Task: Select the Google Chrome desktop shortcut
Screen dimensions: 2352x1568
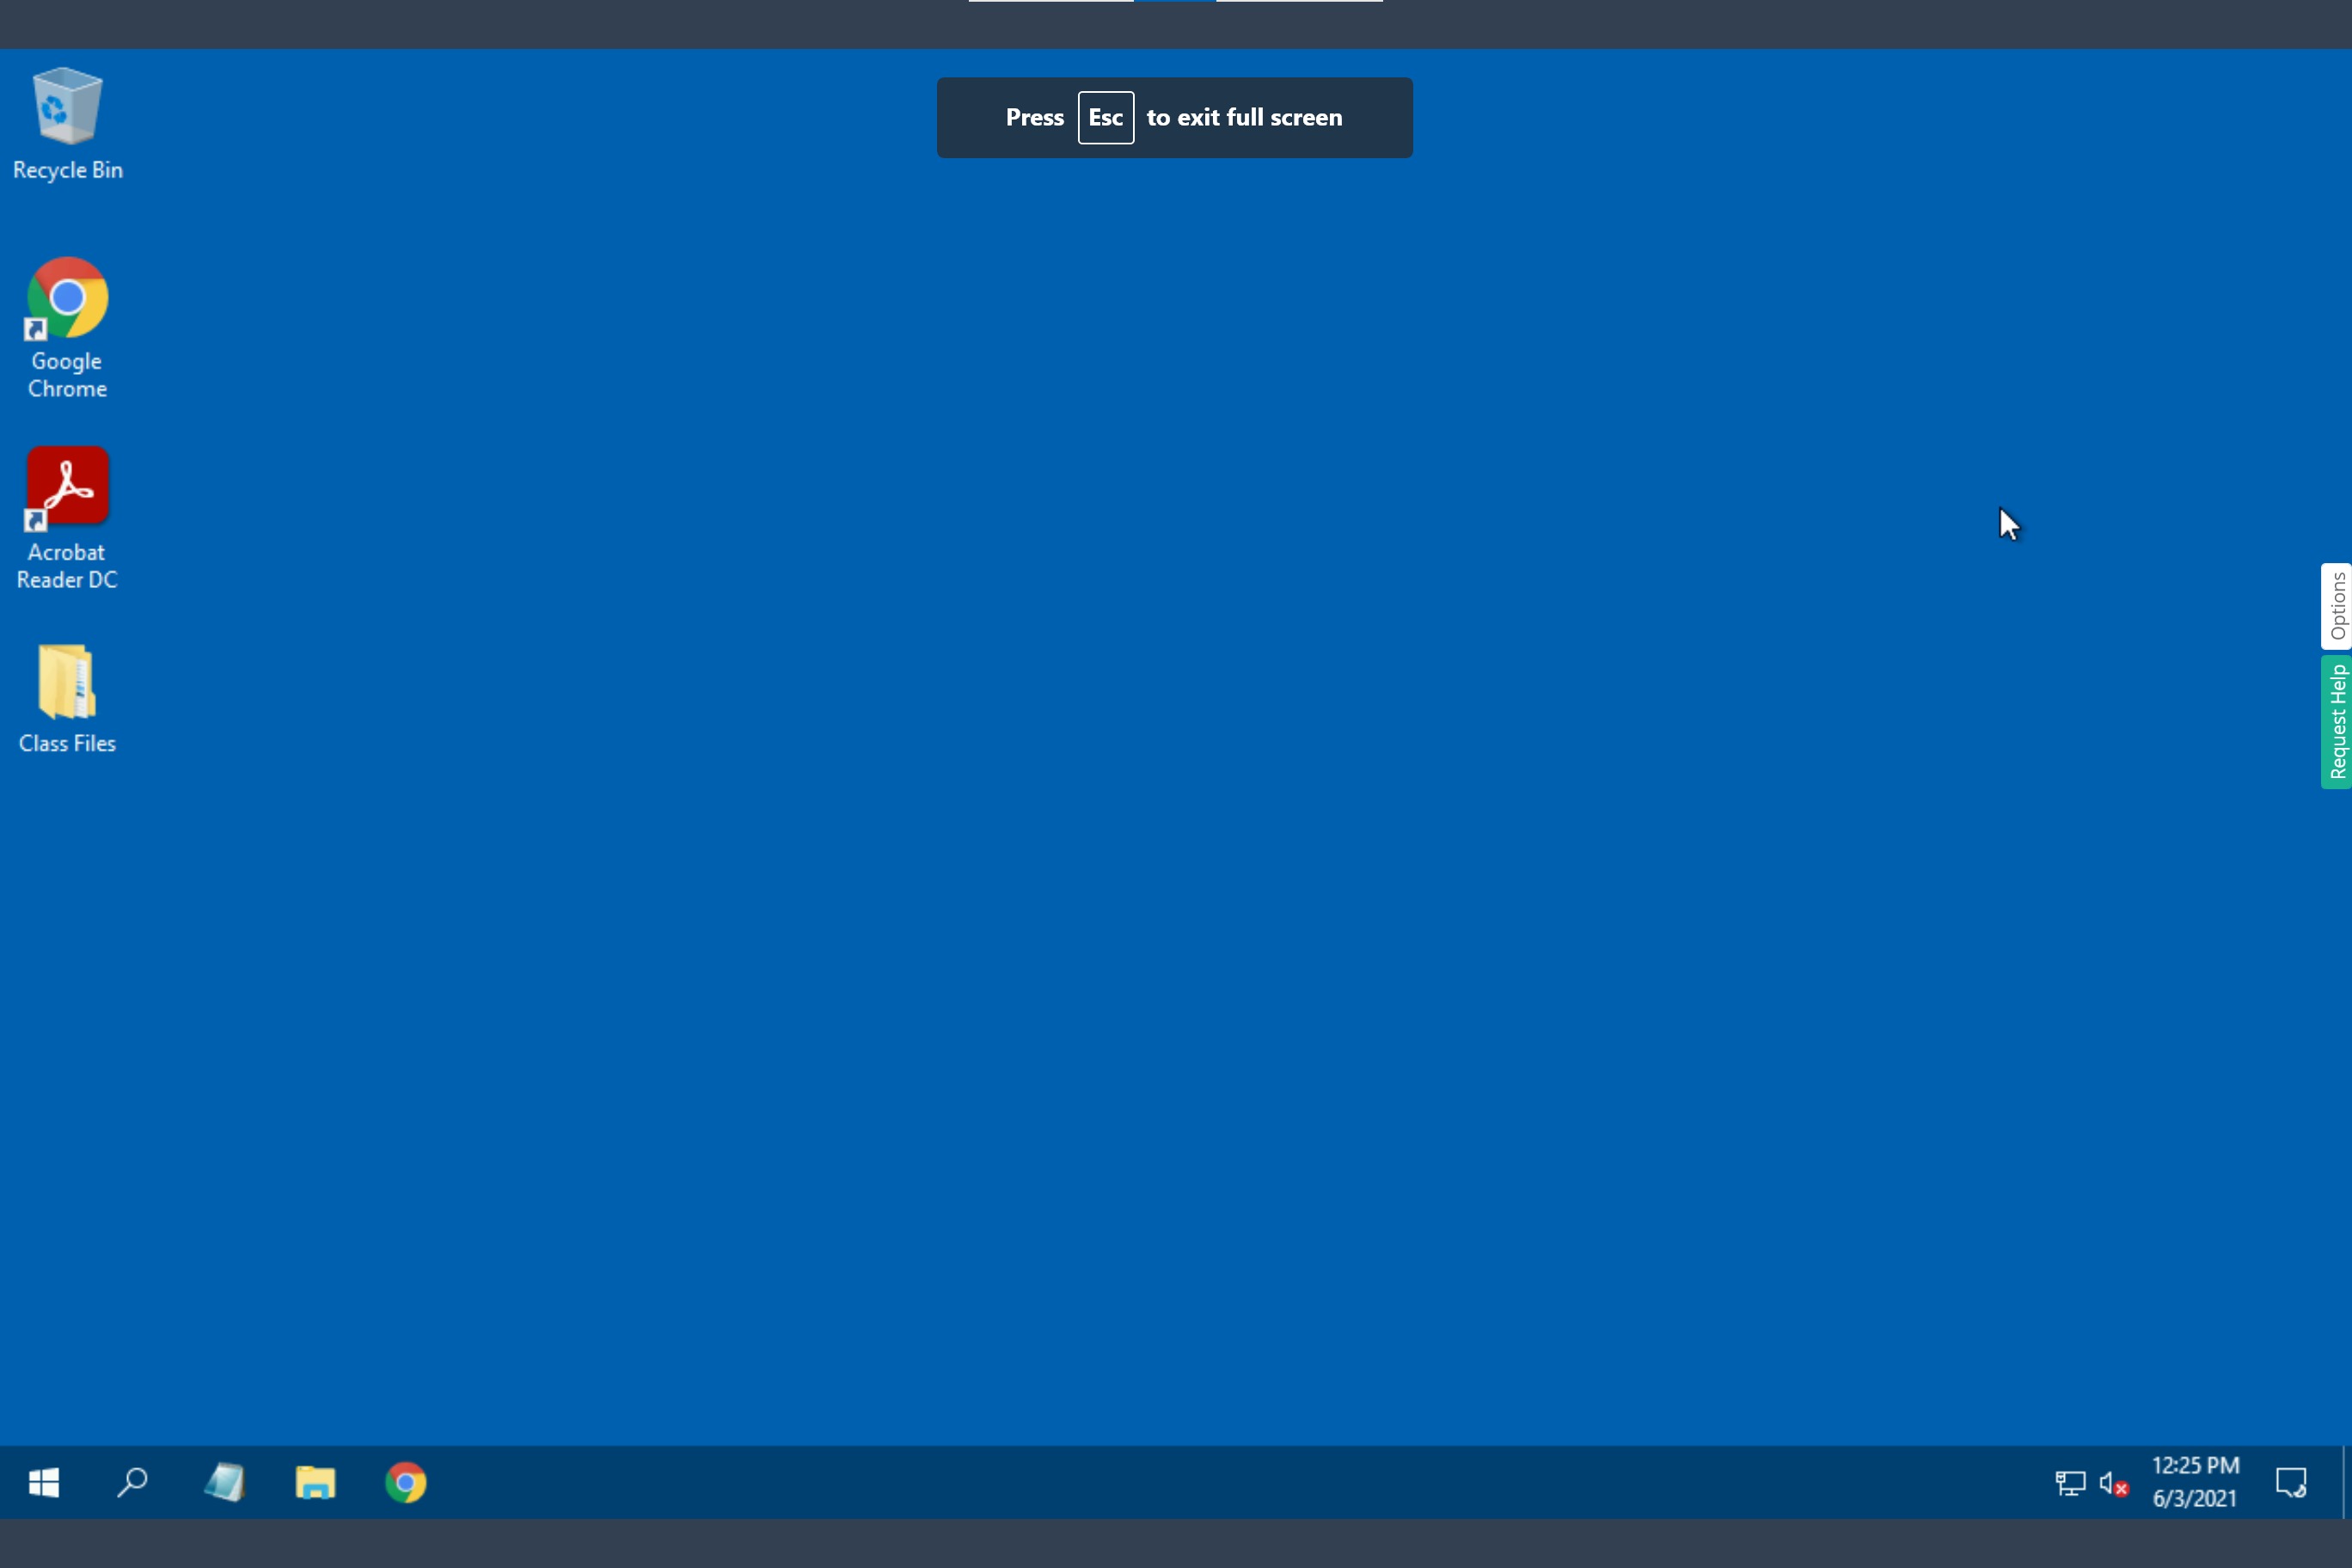Action: point(67,328)
